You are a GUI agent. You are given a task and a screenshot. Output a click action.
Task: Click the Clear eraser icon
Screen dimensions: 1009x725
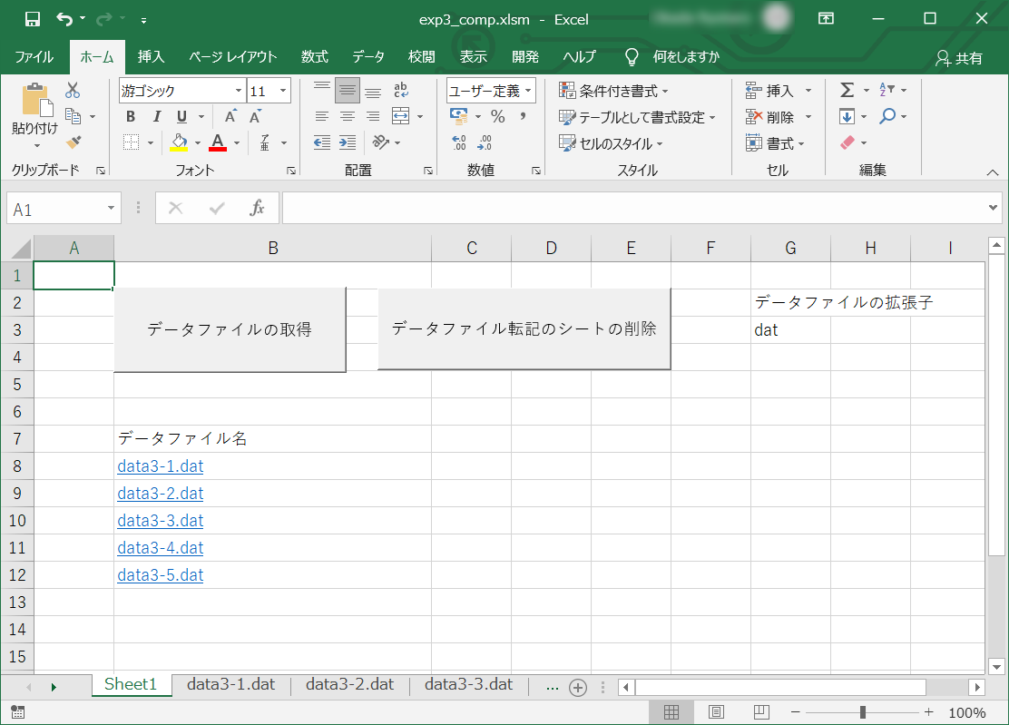(x=847, y=142)
